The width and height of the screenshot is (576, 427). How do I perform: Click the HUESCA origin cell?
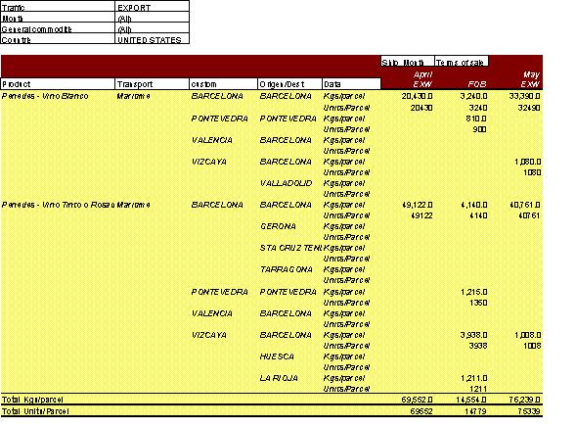[x=277, y=356]
